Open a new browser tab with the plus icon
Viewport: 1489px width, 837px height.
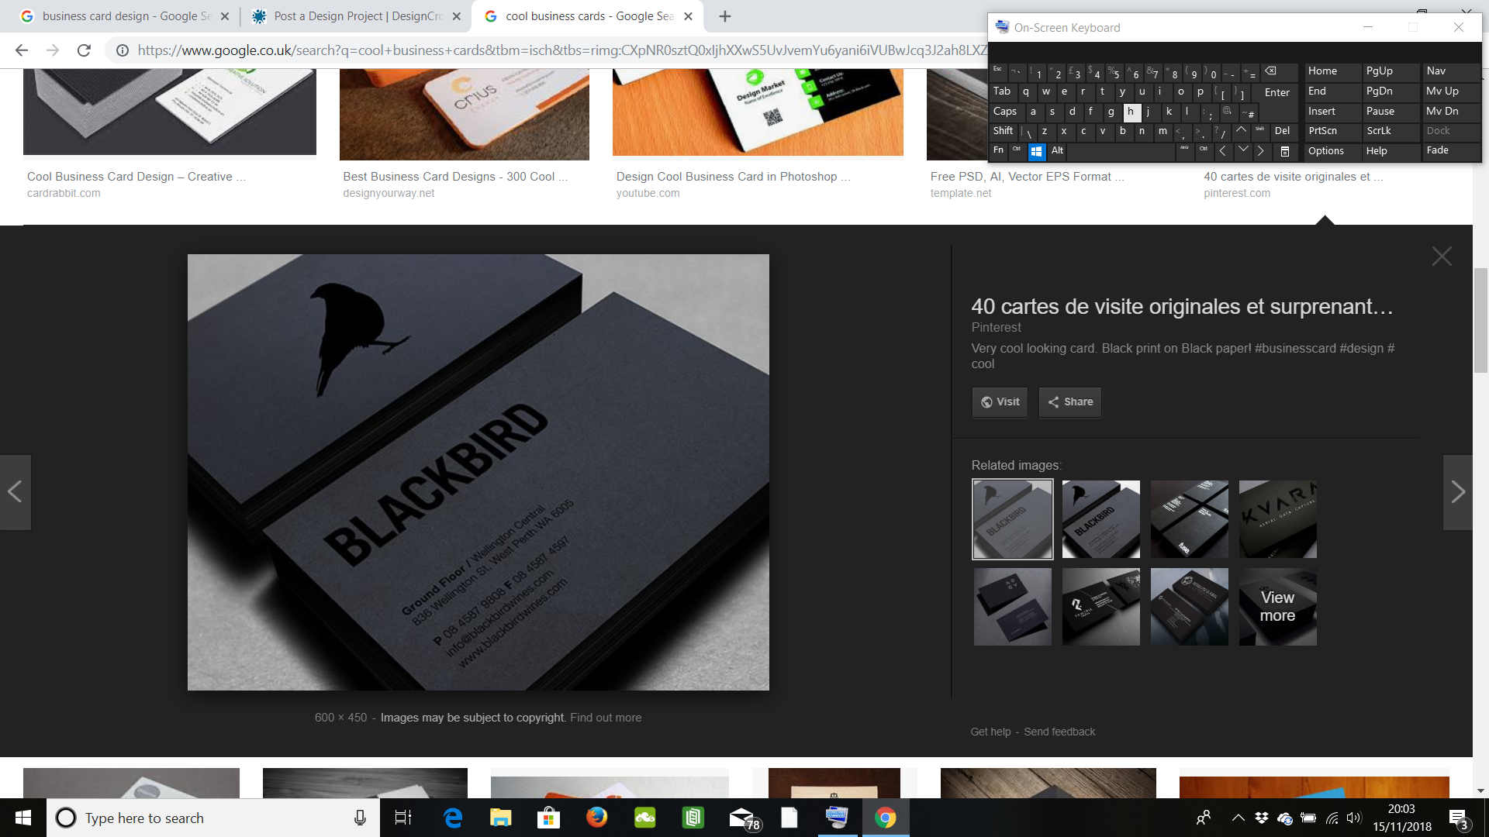tap(725, 16)
